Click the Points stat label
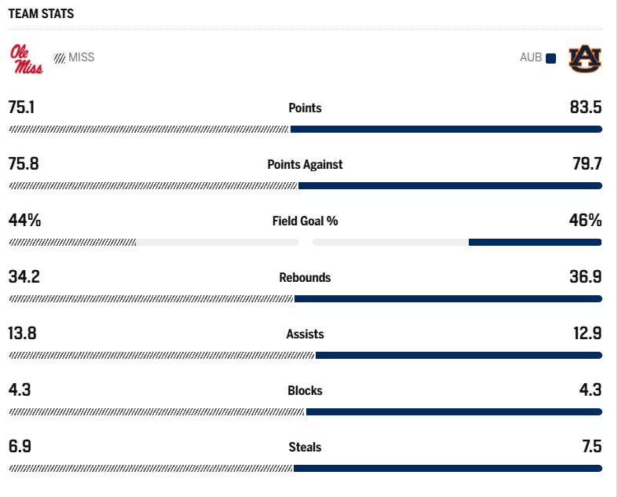This screenshot has width=618, height=497. click(305, 108)
